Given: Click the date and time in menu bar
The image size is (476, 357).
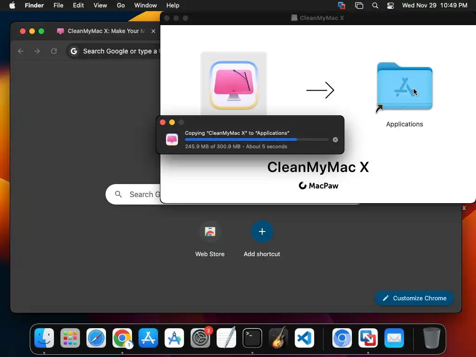Looking at the screenshot, I should click(x=435, y=6).
